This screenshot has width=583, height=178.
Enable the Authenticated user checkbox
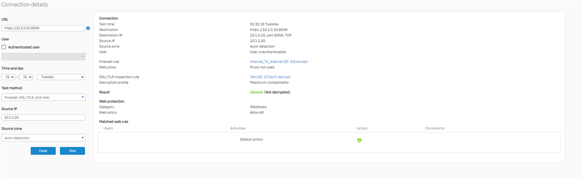click(4, 47)
